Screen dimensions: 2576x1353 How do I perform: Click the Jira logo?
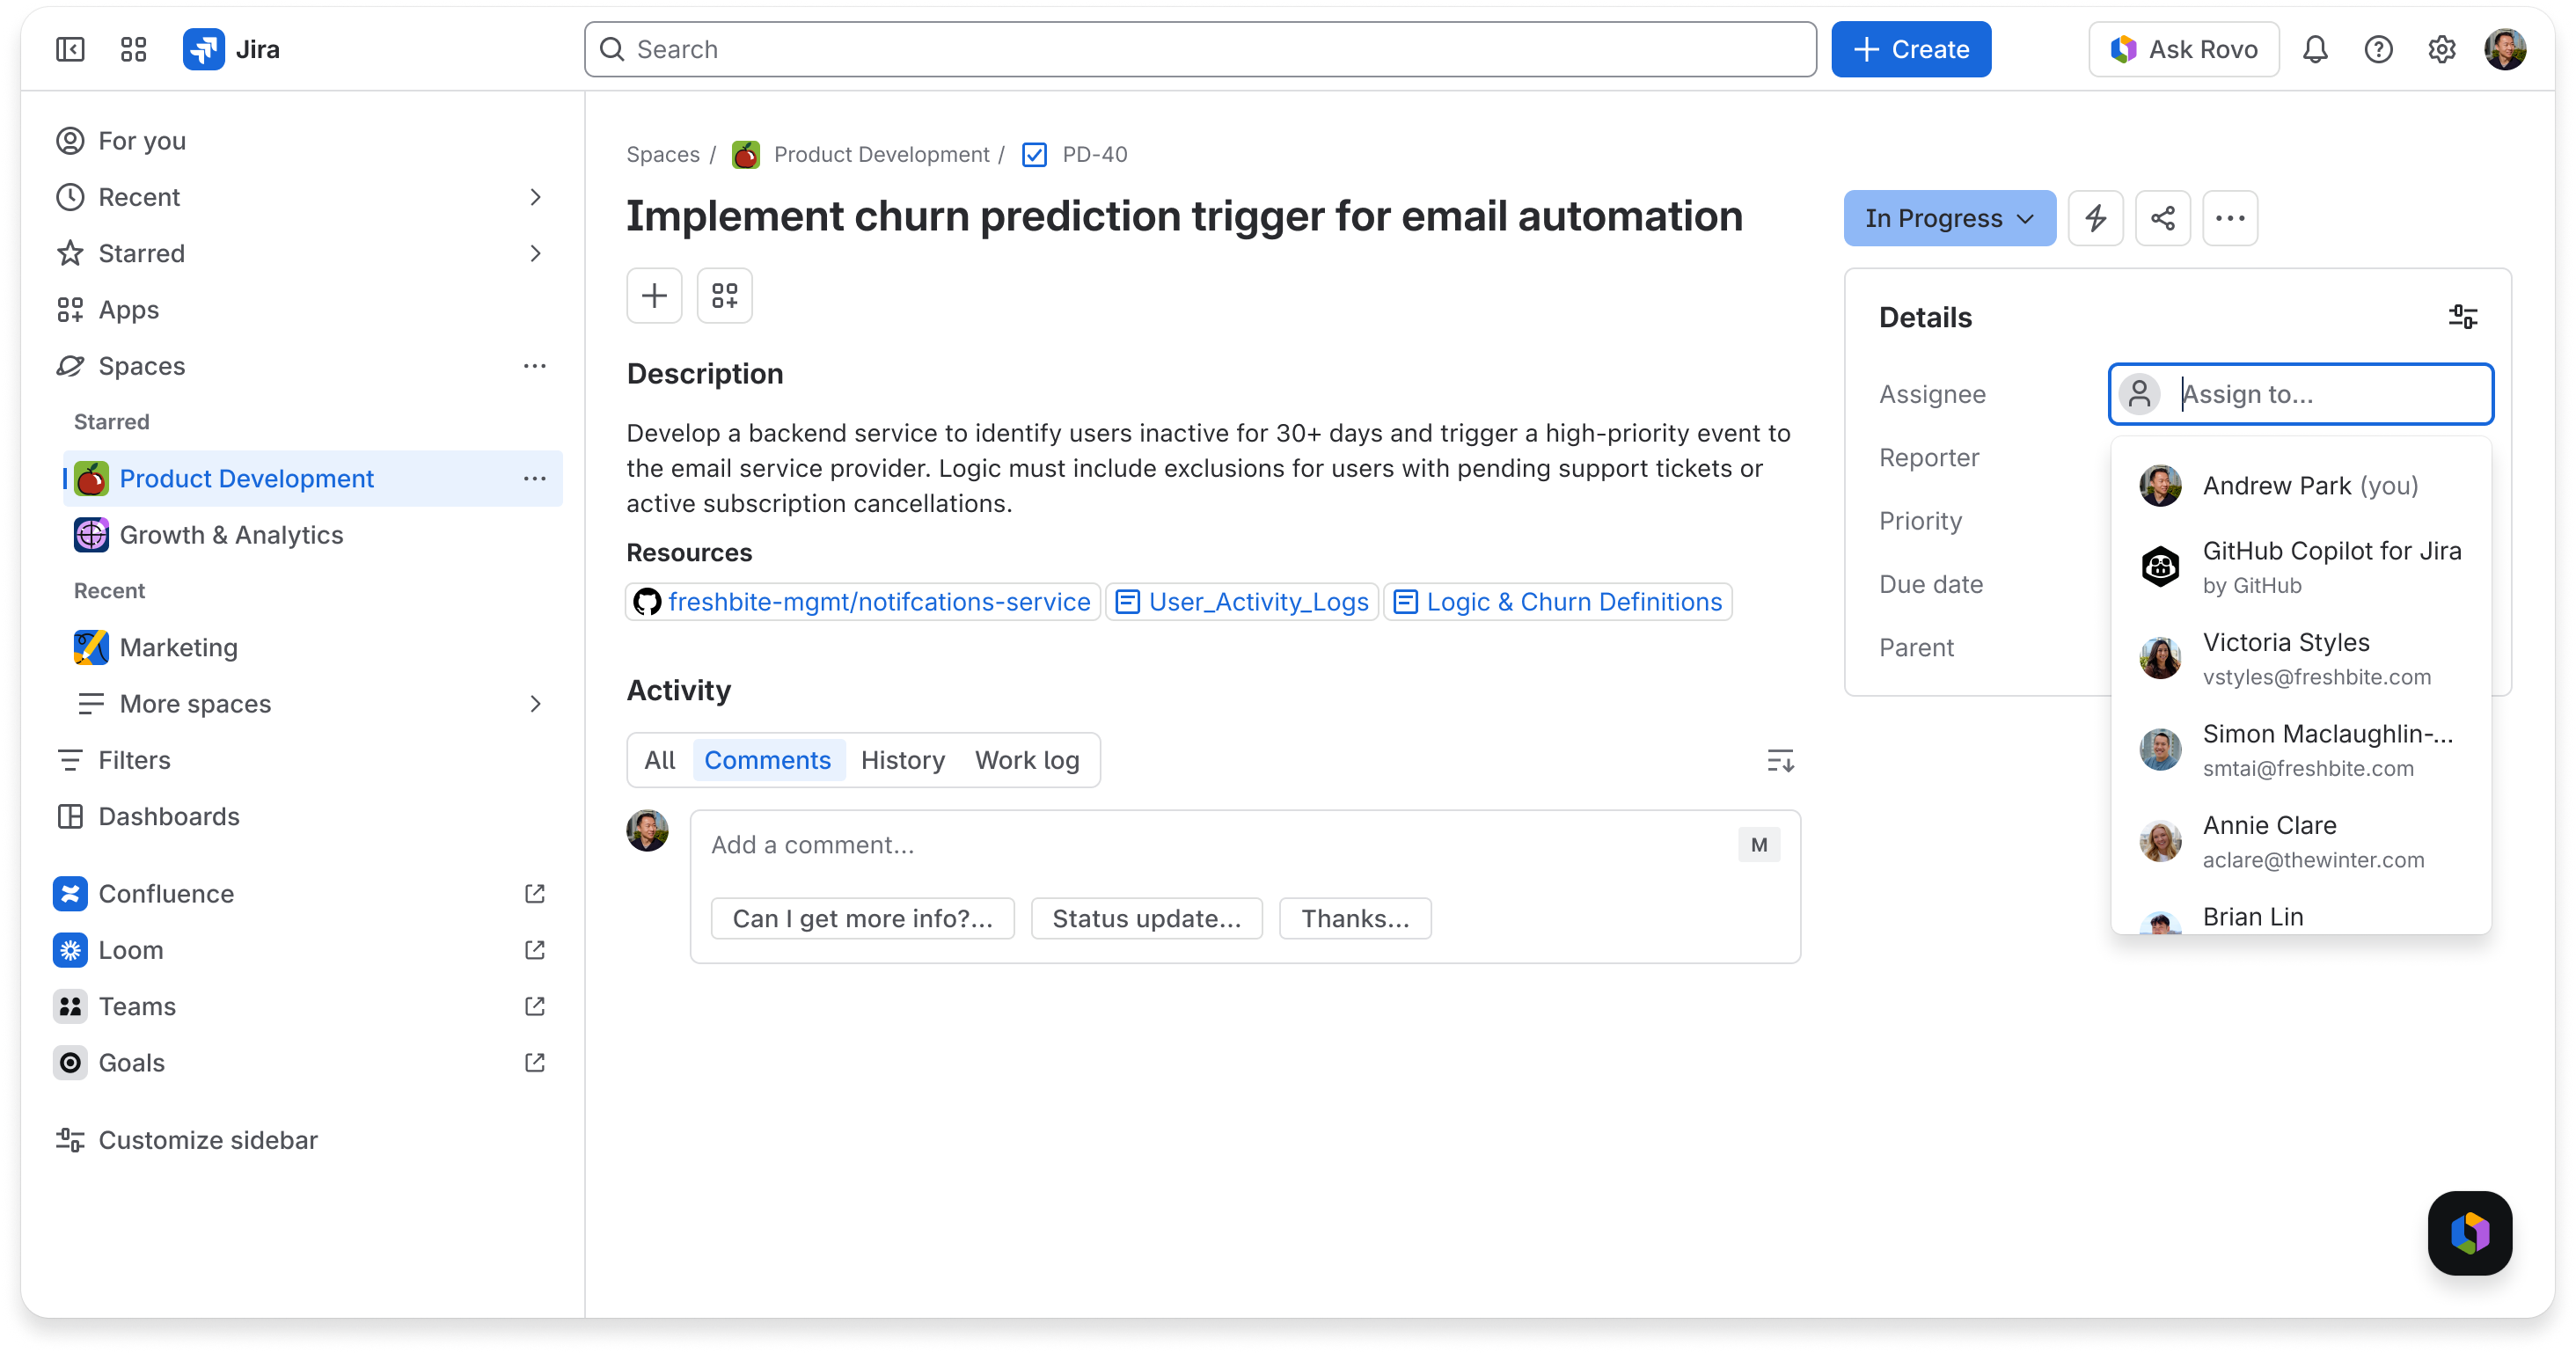coord(231,49)
